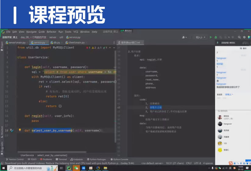Go to previous highlighted problem arrow
Viewport: 251px width, 171px height.
pos(110,48)
